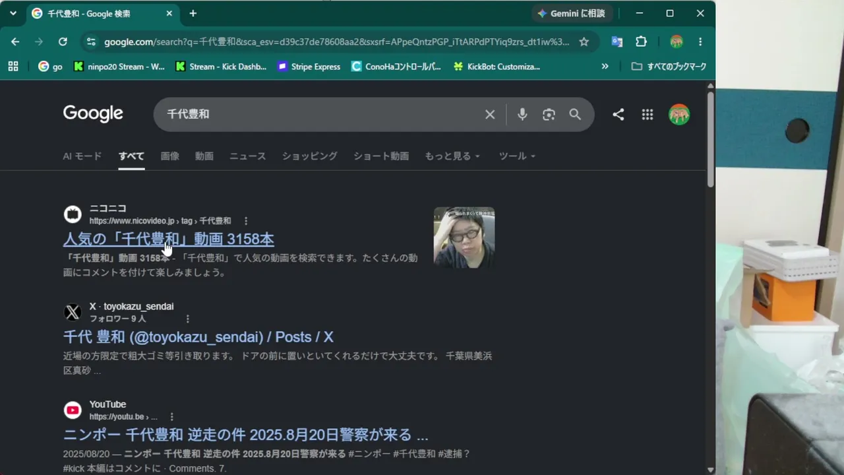844x475 pixels.
Task: Open the Extensions puzzle icon
Action: (641, 42)
